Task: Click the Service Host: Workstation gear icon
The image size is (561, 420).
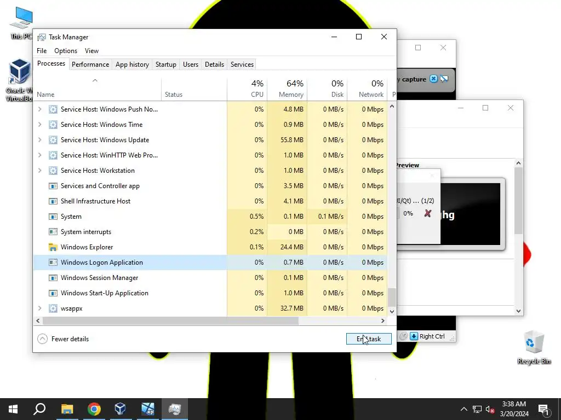Action: pos(53,171)
